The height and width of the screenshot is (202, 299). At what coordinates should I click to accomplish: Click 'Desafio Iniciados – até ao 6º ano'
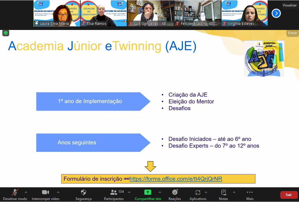coord(210,139)
